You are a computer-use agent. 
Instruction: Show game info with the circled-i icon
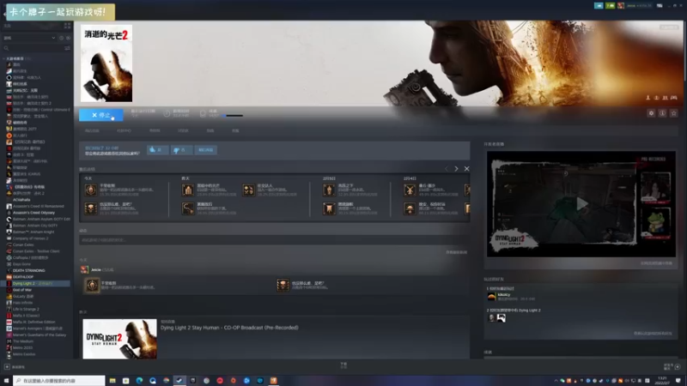tap(662, 113)
